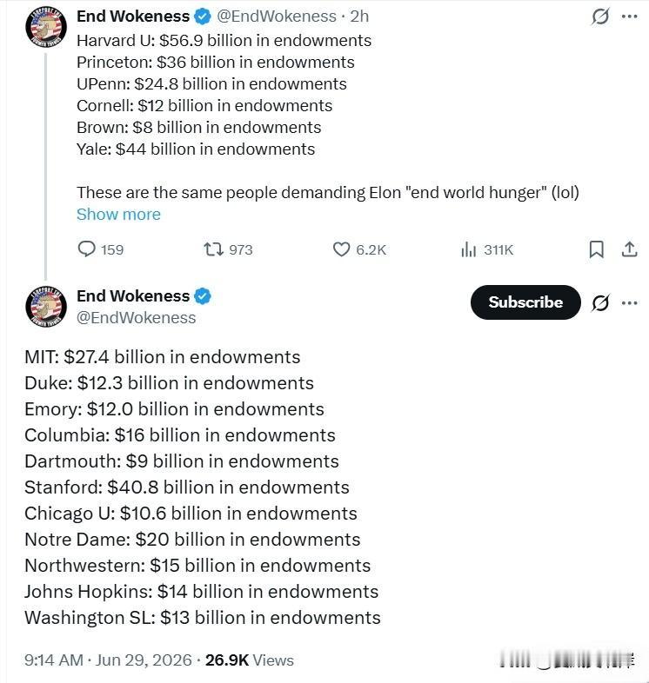Click the second tweet's profile avatar
The image size is (649, 683).
point(46,307)
